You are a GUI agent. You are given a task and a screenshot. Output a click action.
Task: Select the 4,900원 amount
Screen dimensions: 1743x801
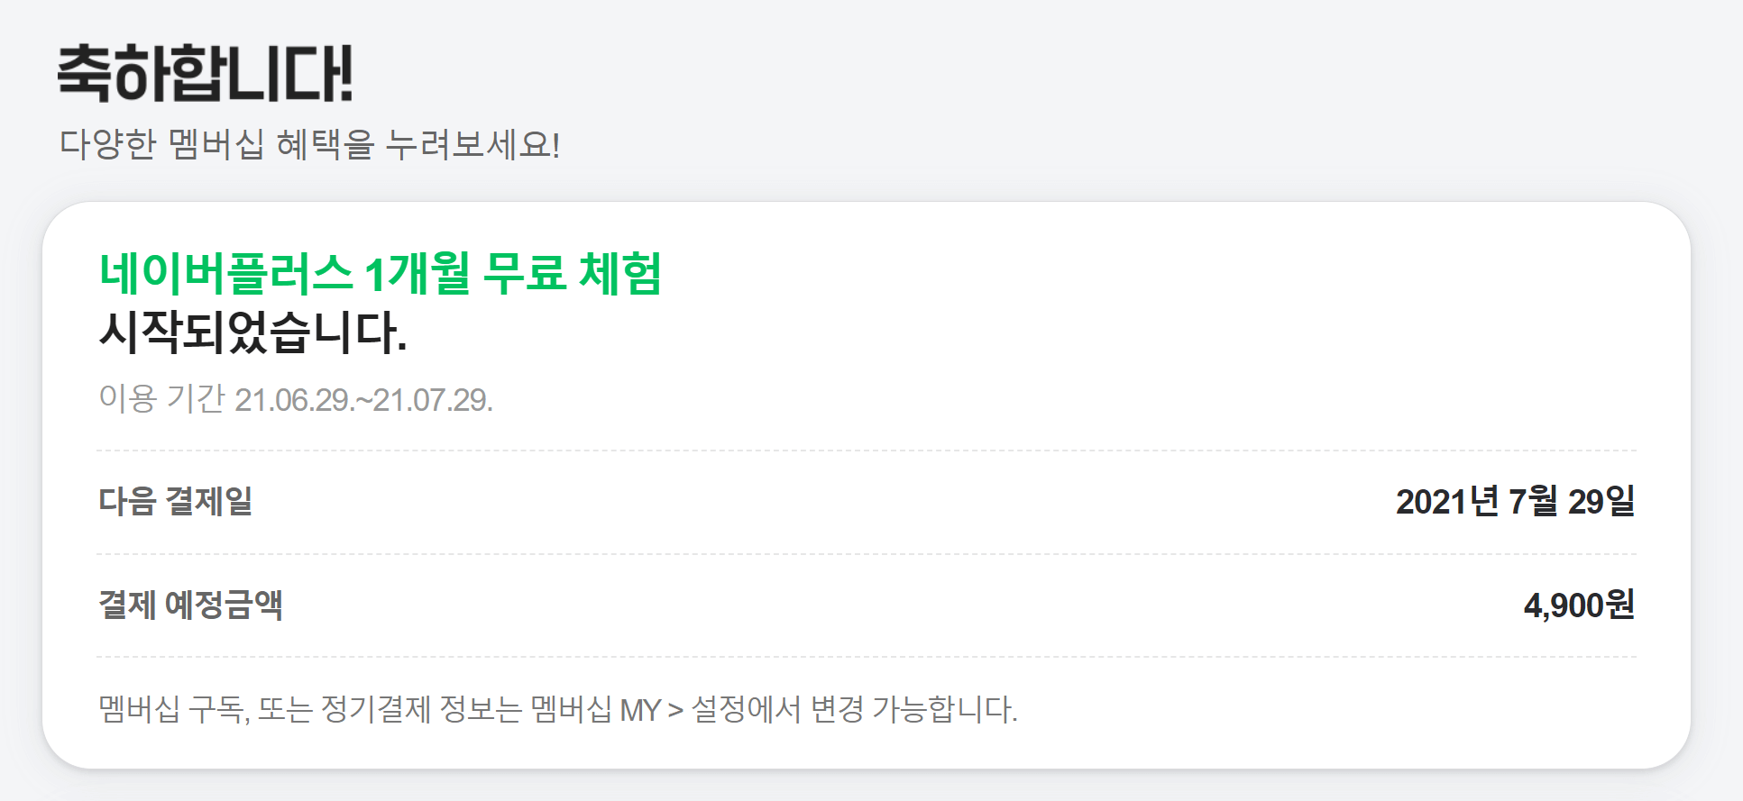tap(1579, 605)
